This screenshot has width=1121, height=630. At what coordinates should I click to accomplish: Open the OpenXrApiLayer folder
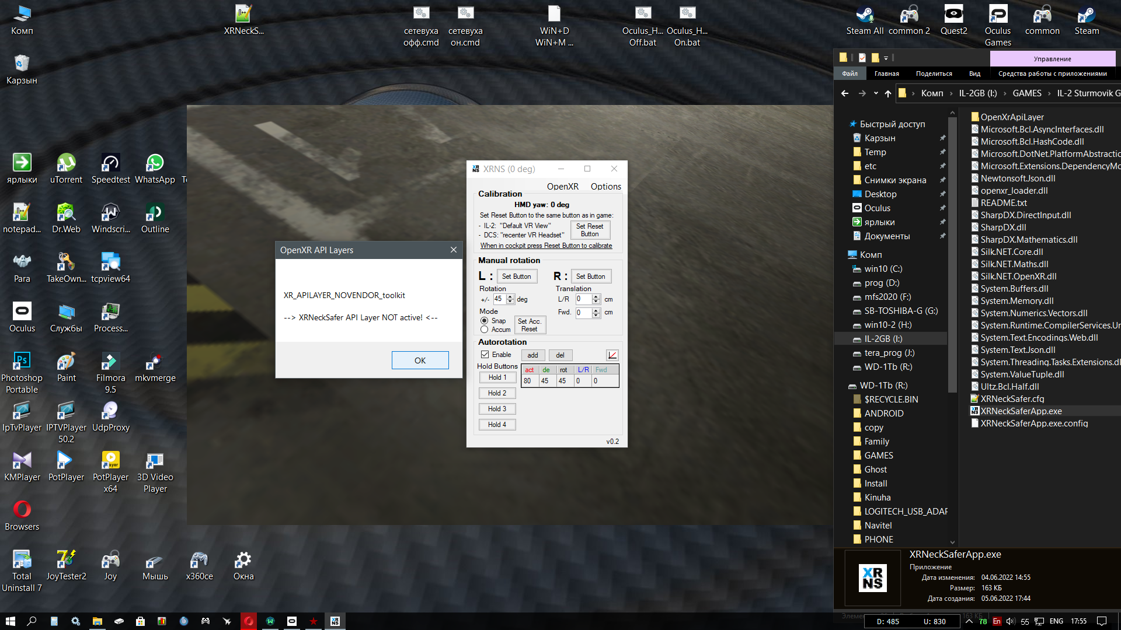click(x=1012, y=117)
